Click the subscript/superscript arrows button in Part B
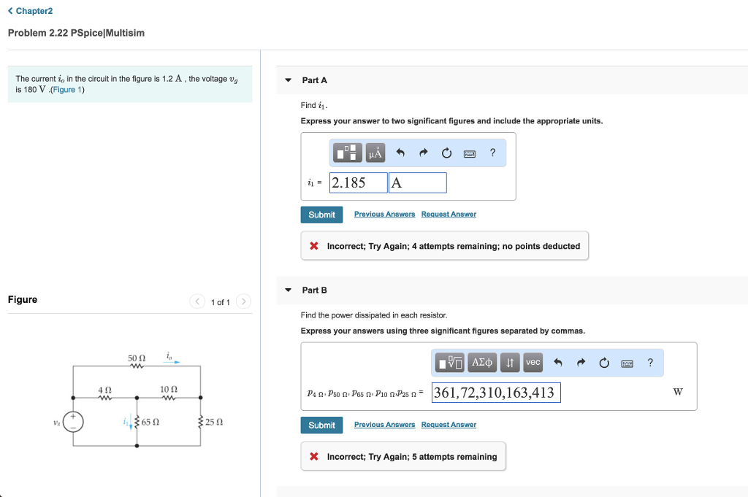The width and height of the screenshot is (748, 497). point(511,363)
